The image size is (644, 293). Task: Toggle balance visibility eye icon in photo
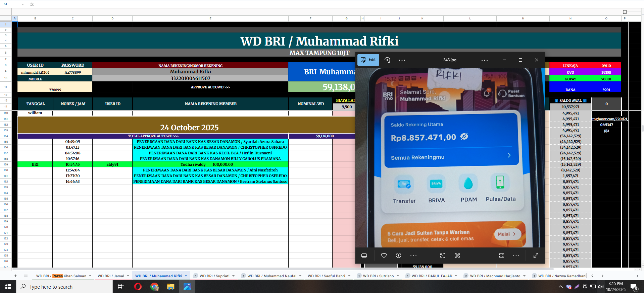pyautogui.click(x=464, y=136)
